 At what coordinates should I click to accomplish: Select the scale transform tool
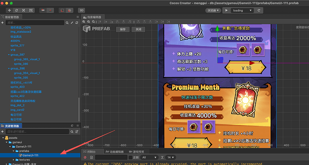24,10
